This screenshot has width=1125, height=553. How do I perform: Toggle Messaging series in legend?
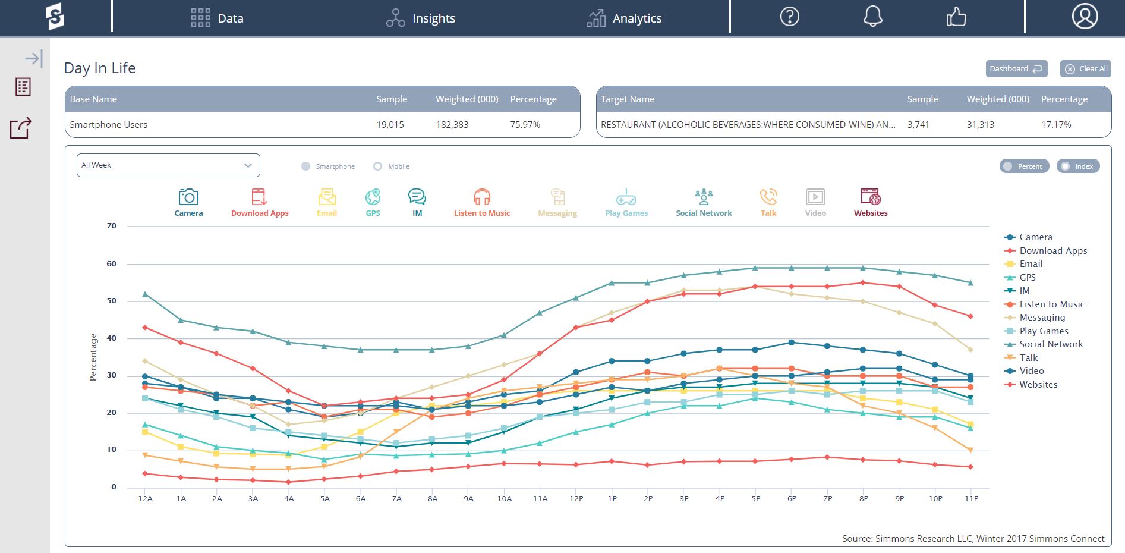pos(1035,318)
